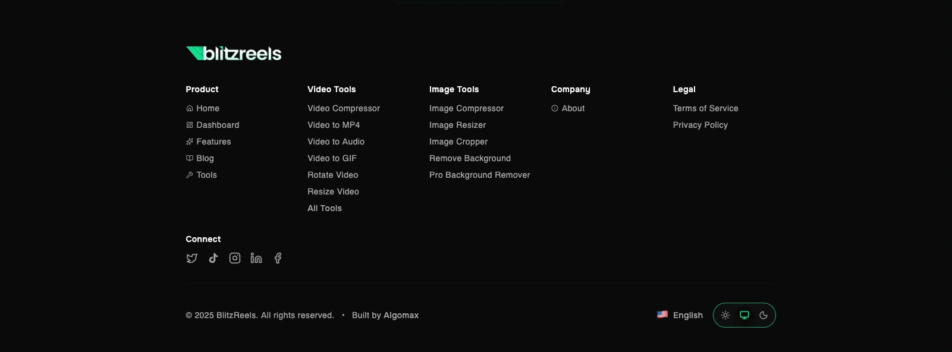Open Remove Background tool

[470, 158]
